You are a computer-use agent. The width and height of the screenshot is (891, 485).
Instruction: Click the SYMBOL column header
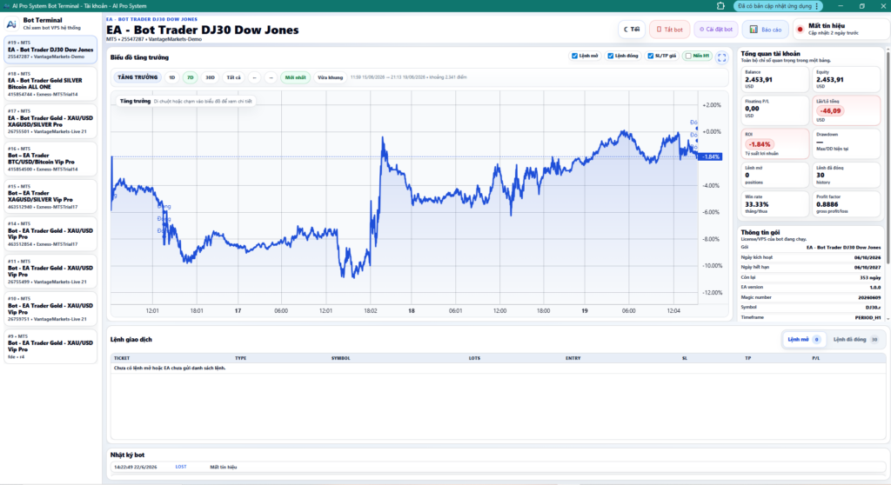pyautogui.click(x=340, y=358)
